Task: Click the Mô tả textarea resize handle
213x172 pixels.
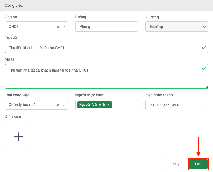Action: (x=207, y=87)
